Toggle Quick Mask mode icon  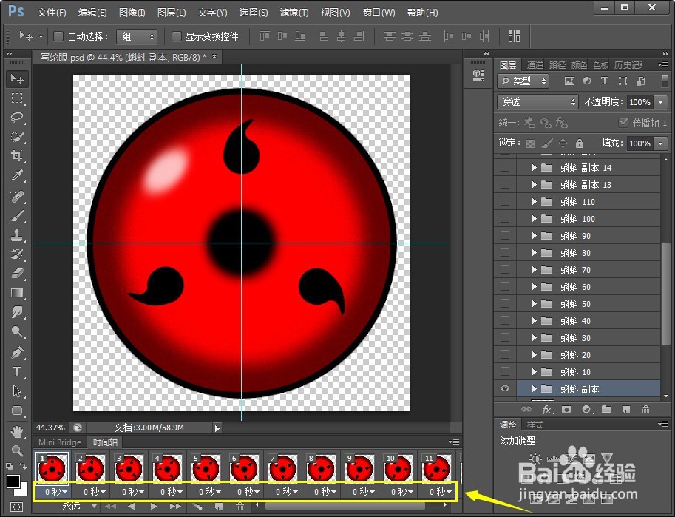point(17,507)
